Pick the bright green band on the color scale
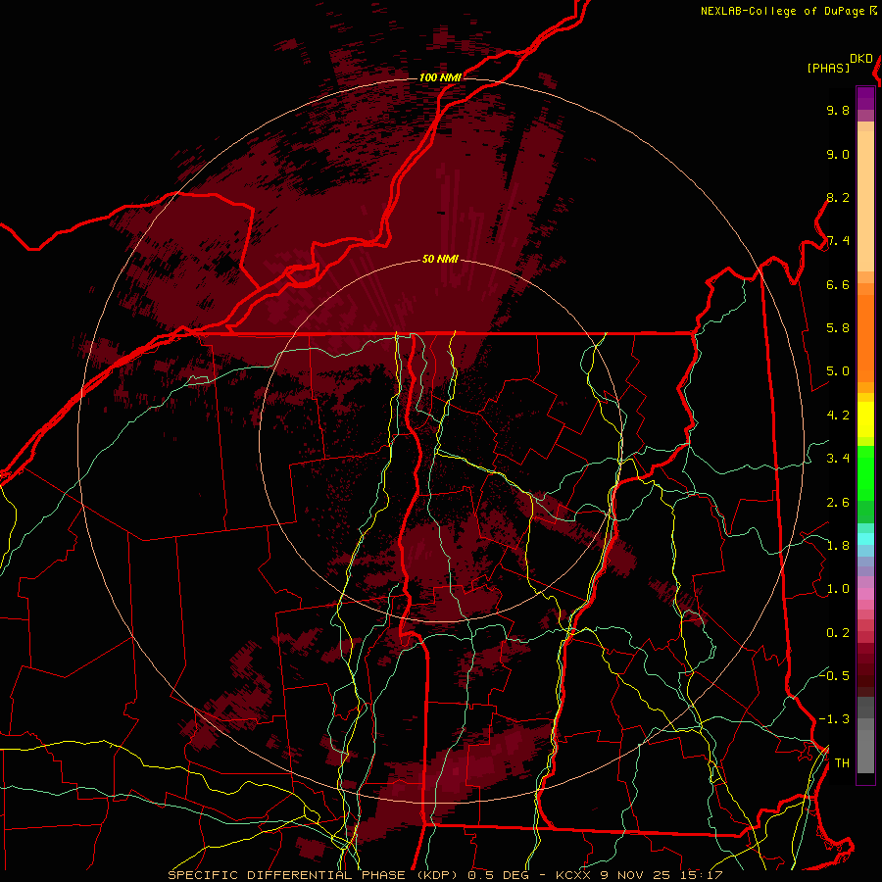The width and height of the screenshot is (882, 882). click(865, 472)
